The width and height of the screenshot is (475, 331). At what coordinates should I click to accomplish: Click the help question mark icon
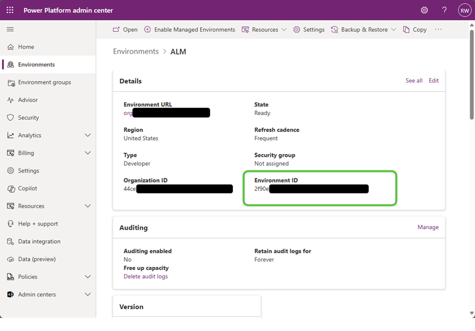444,10
